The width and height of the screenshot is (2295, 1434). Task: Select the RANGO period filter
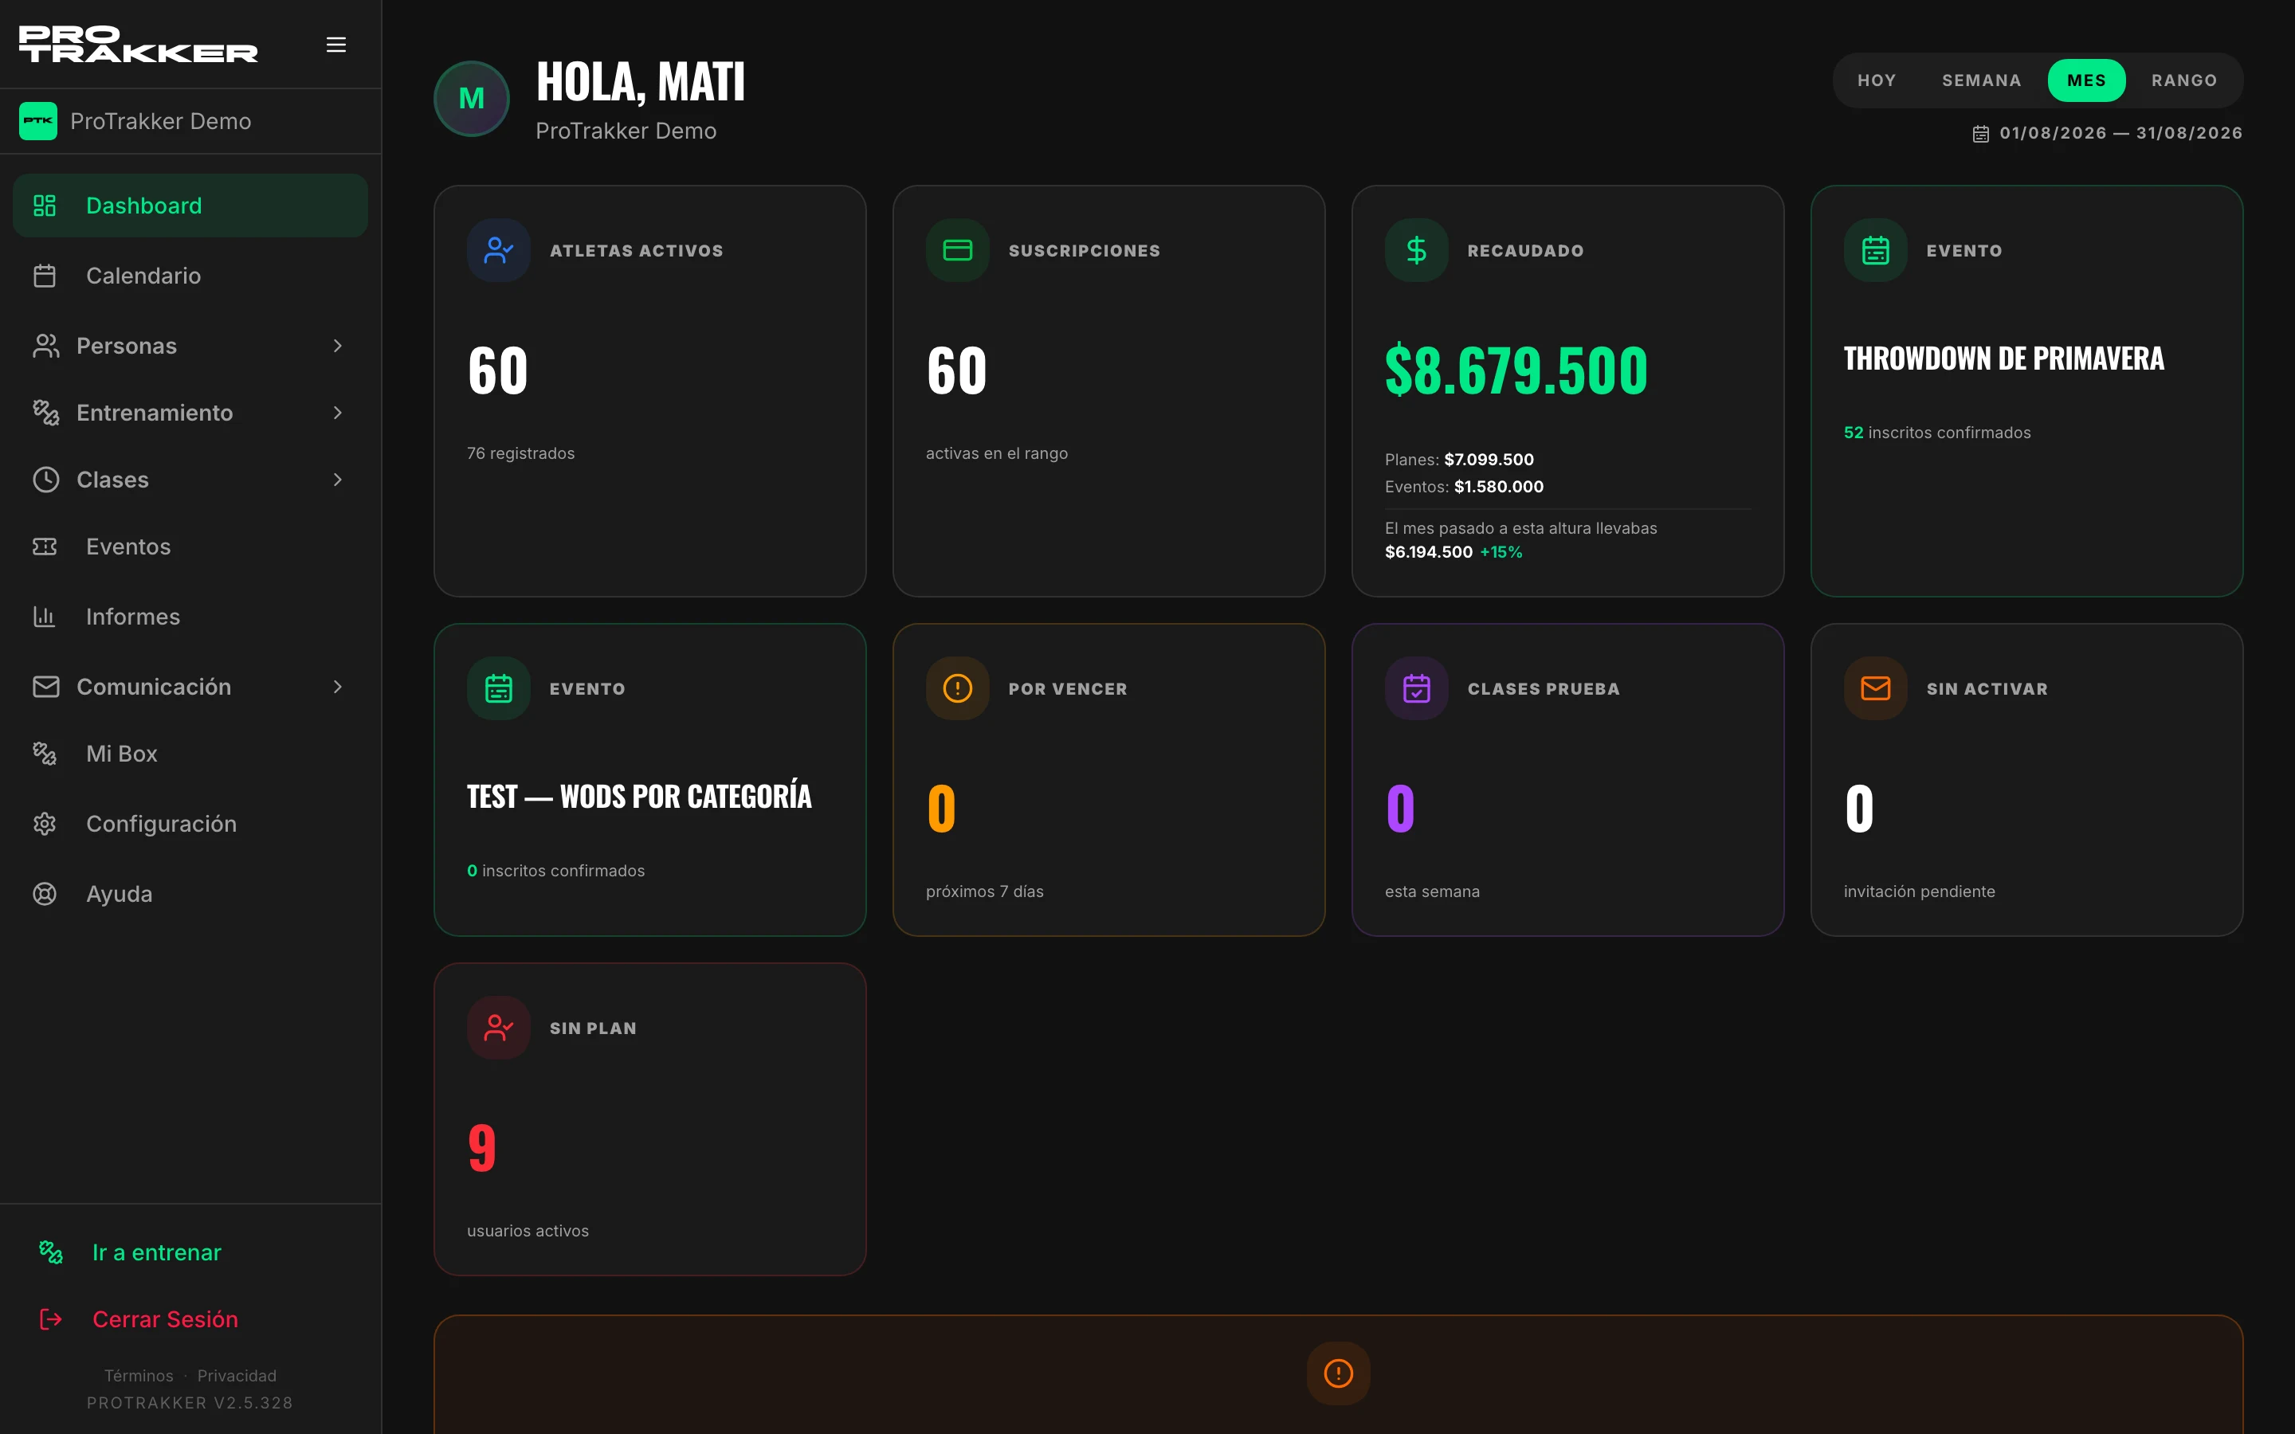point(2184,80)
